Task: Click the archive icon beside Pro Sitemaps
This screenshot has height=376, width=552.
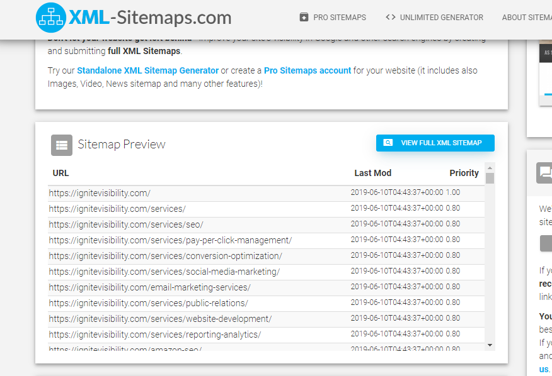Action: 304,17
